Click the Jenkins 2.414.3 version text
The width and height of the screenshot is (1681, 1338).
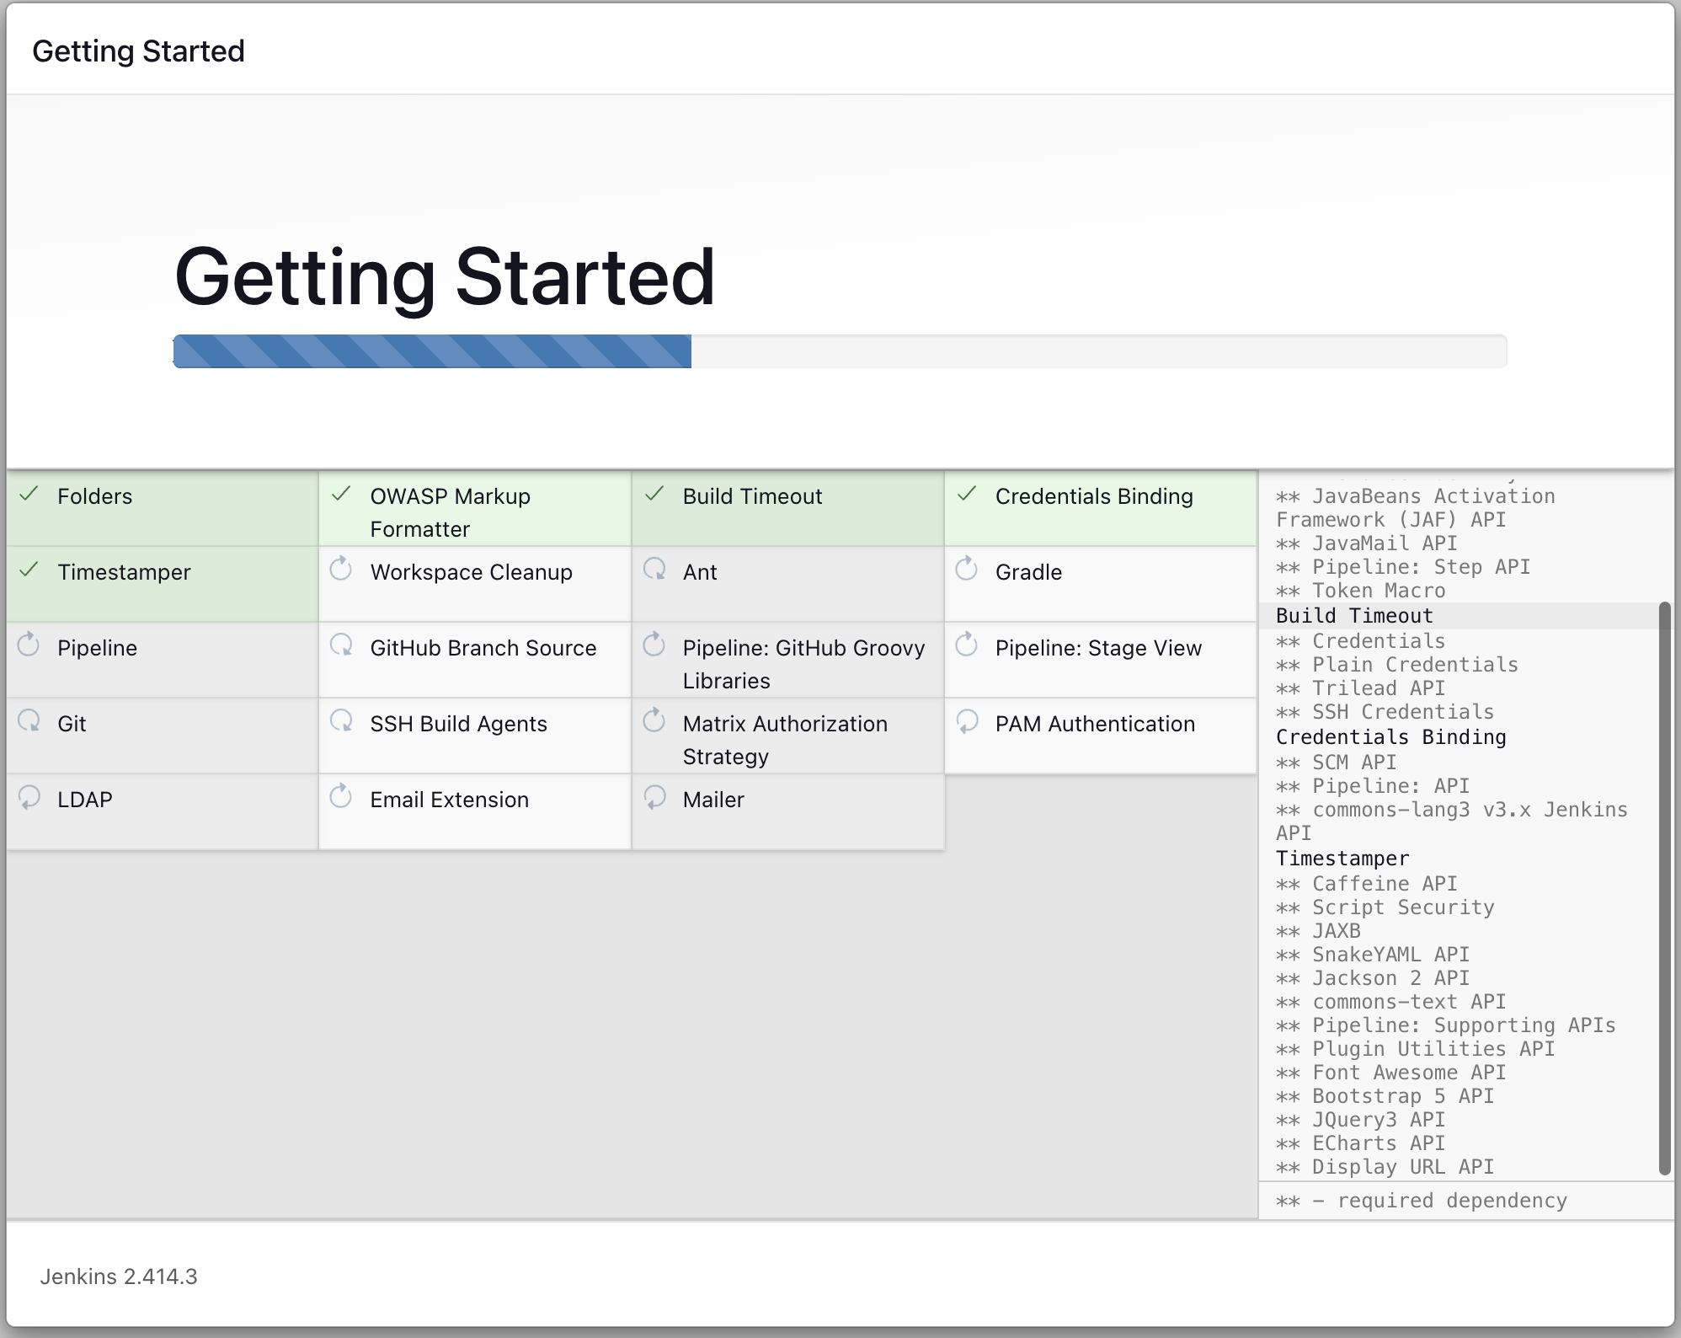[x=119, y=1276]
